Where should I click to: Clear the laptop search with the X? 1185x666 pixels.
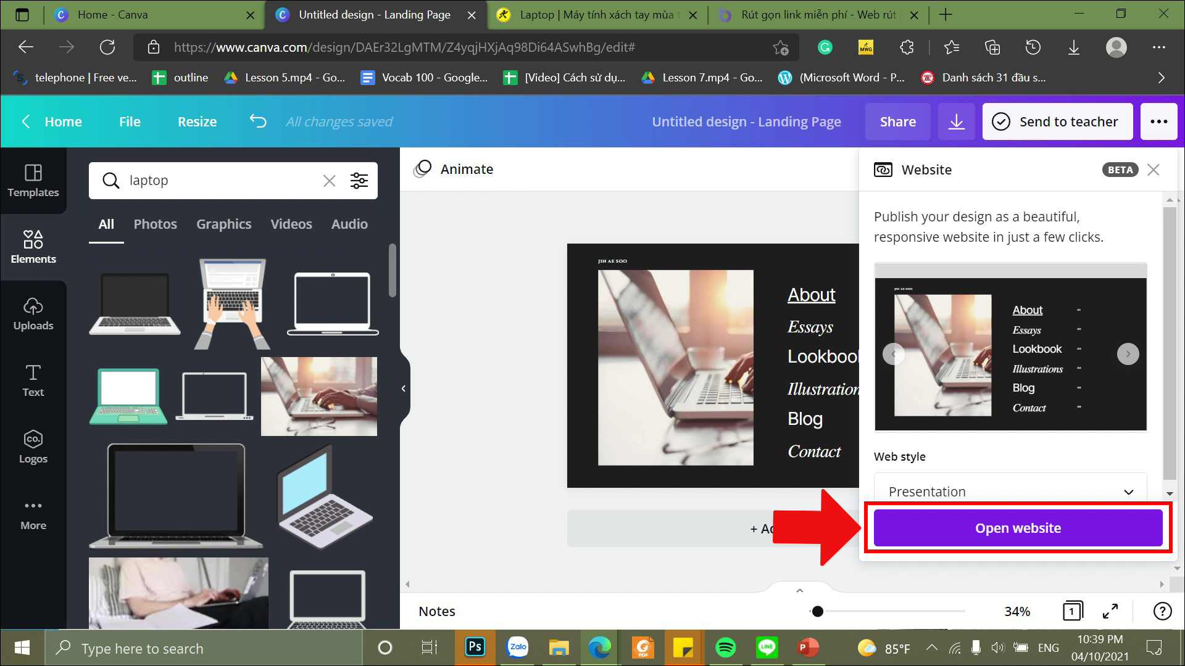[329, 180]
